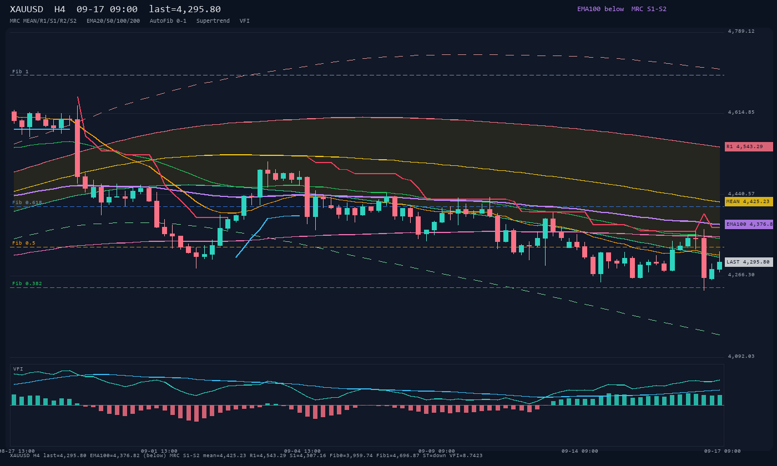Click the 4,266.30 price axis label
This screenshot has width=777, height=466.
coord(741,275)
